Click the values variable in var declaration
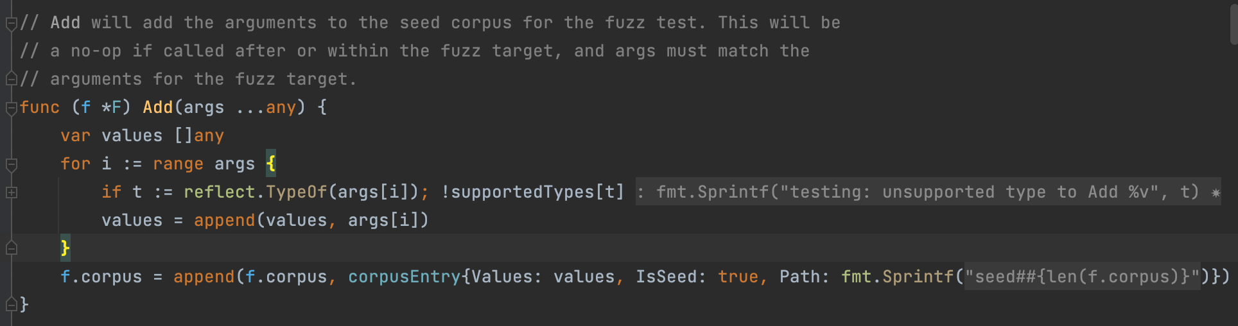 click(x=132, y=135)
